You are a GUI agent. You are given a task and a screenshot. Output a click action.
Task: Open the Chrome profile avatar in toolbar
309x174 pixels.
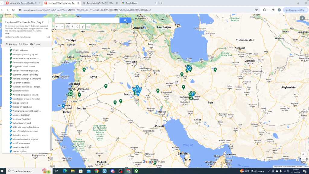pos(279,10)
